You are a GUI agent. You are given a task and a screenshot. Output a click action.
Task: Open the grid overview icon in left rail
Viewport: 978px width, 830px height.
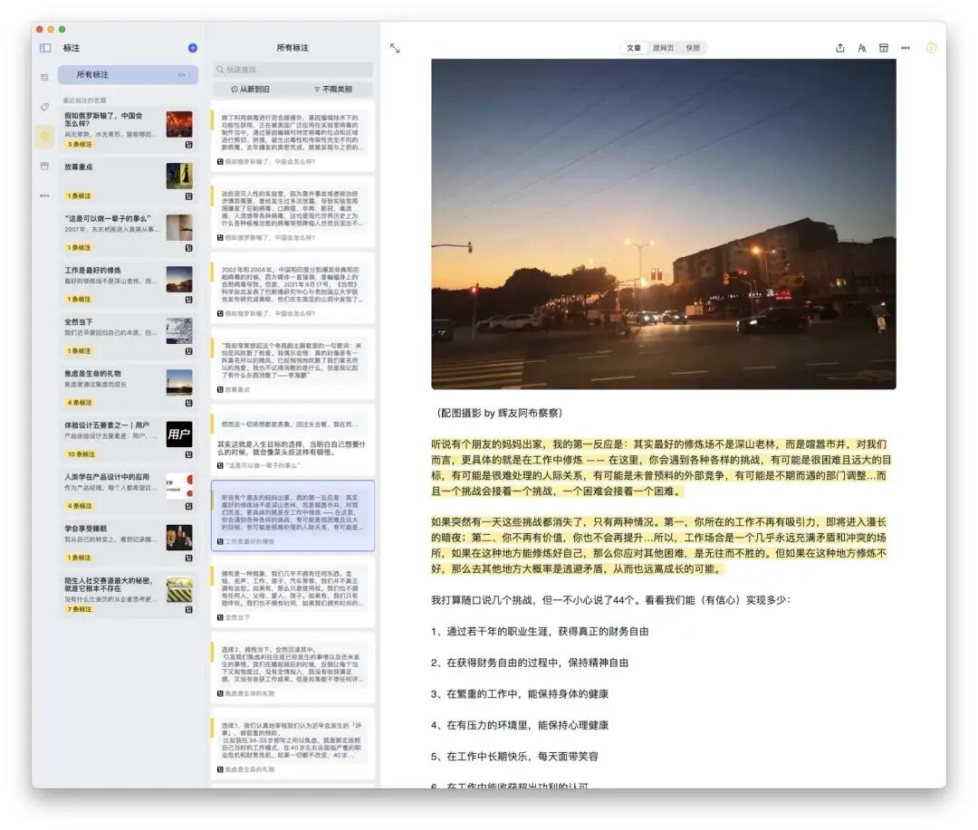coord(44,77)
